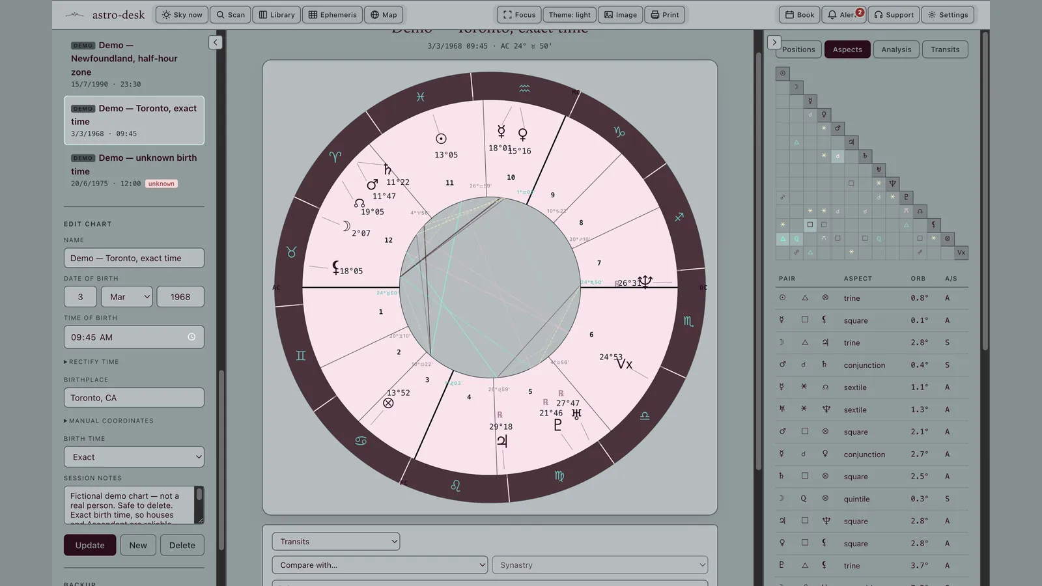Switch to the Positions tab
Screen dimensions: 1042x586
(x=798, y=49)
